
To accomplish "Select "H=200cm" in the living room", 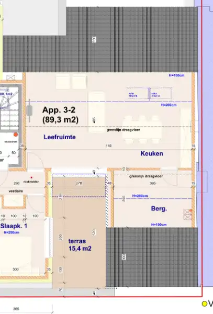I will coord(169,105).
